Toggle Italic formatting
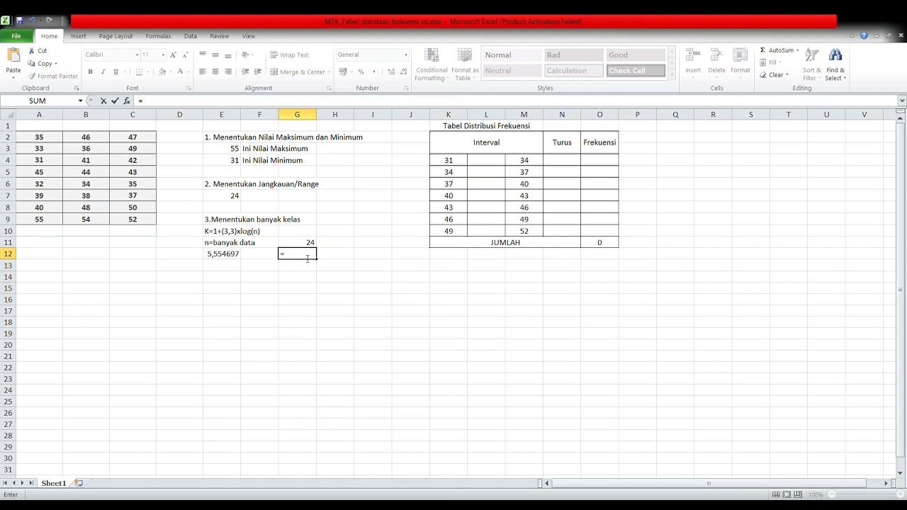The image size is (907, 510). [103, 72]
